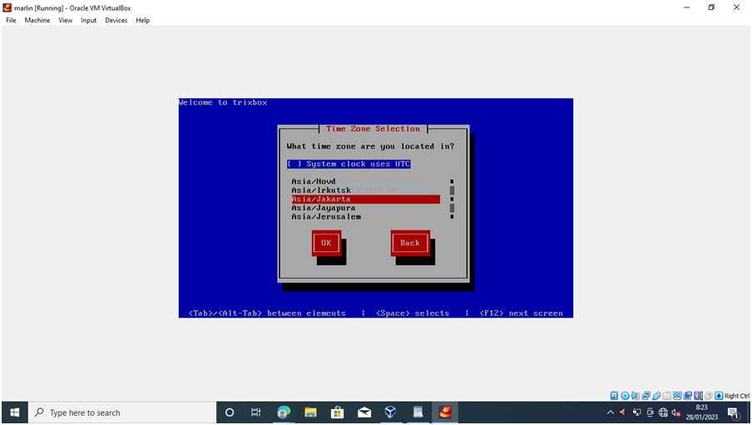The width and height of the screenshot is (752, 425).
Task: Select Asia/Jakarta time zone
Action: pos(365,199)
